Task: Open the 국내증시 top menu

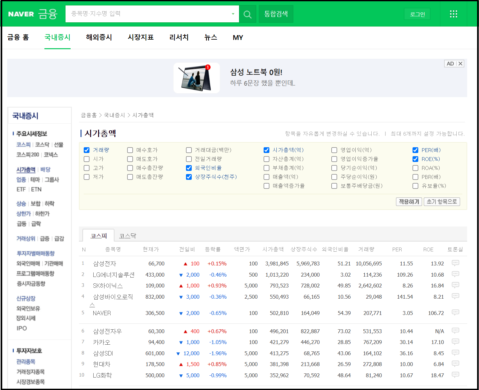Action: click(58, 37)
